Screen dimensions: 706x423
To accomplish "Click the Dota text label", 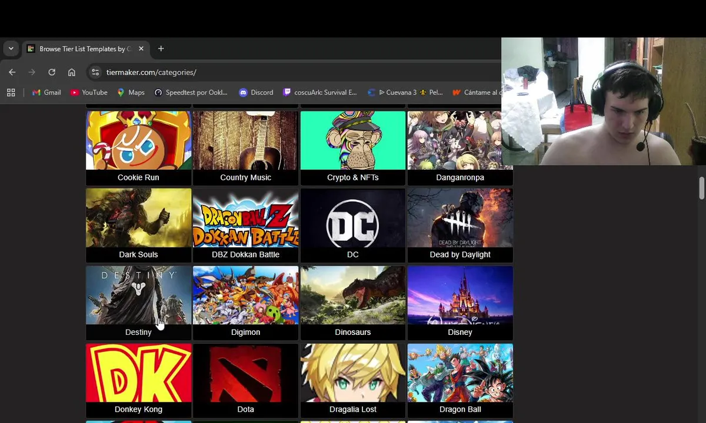I will click(x=245, y=409).
